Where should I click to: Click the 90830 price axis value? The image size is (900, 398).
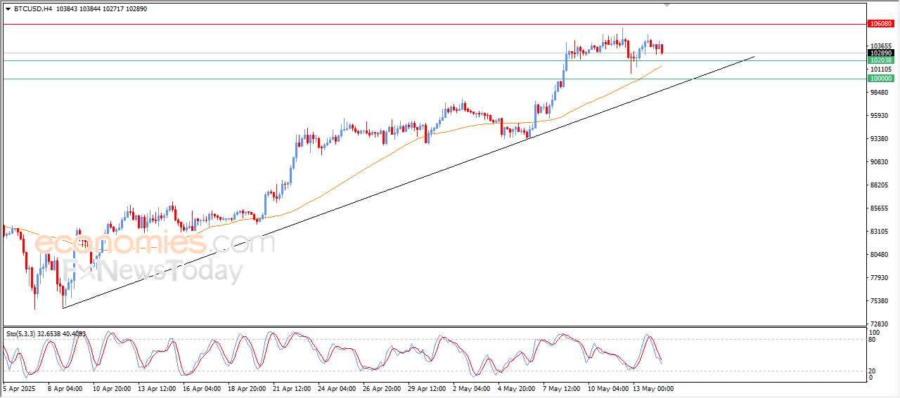tap(880, 162)
